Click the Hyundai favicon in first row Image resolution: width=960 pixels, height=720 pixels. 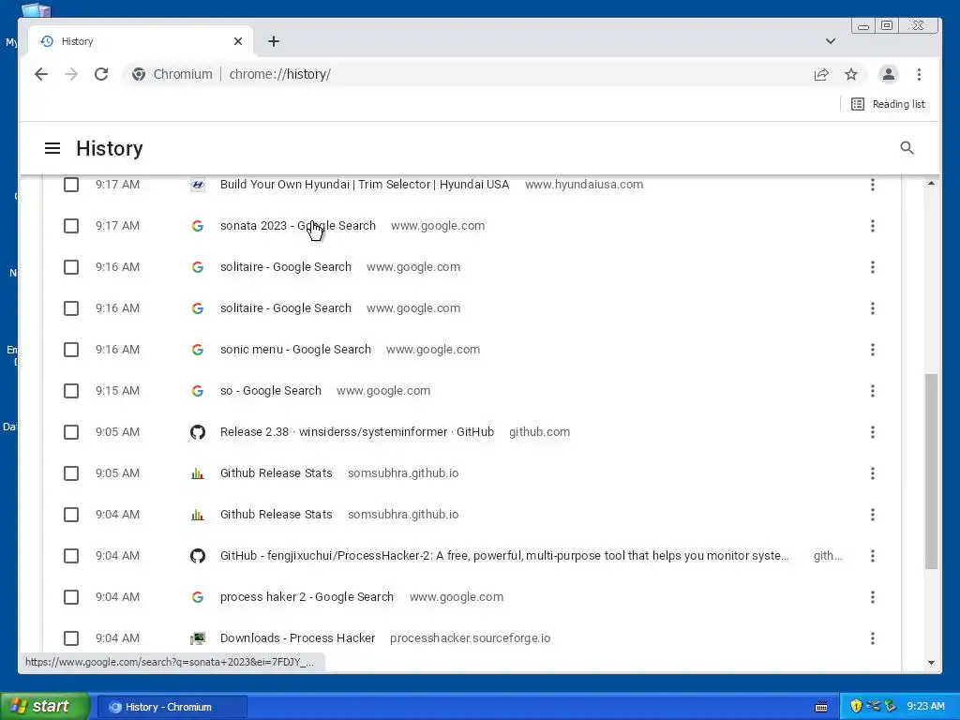pos(198,185)
